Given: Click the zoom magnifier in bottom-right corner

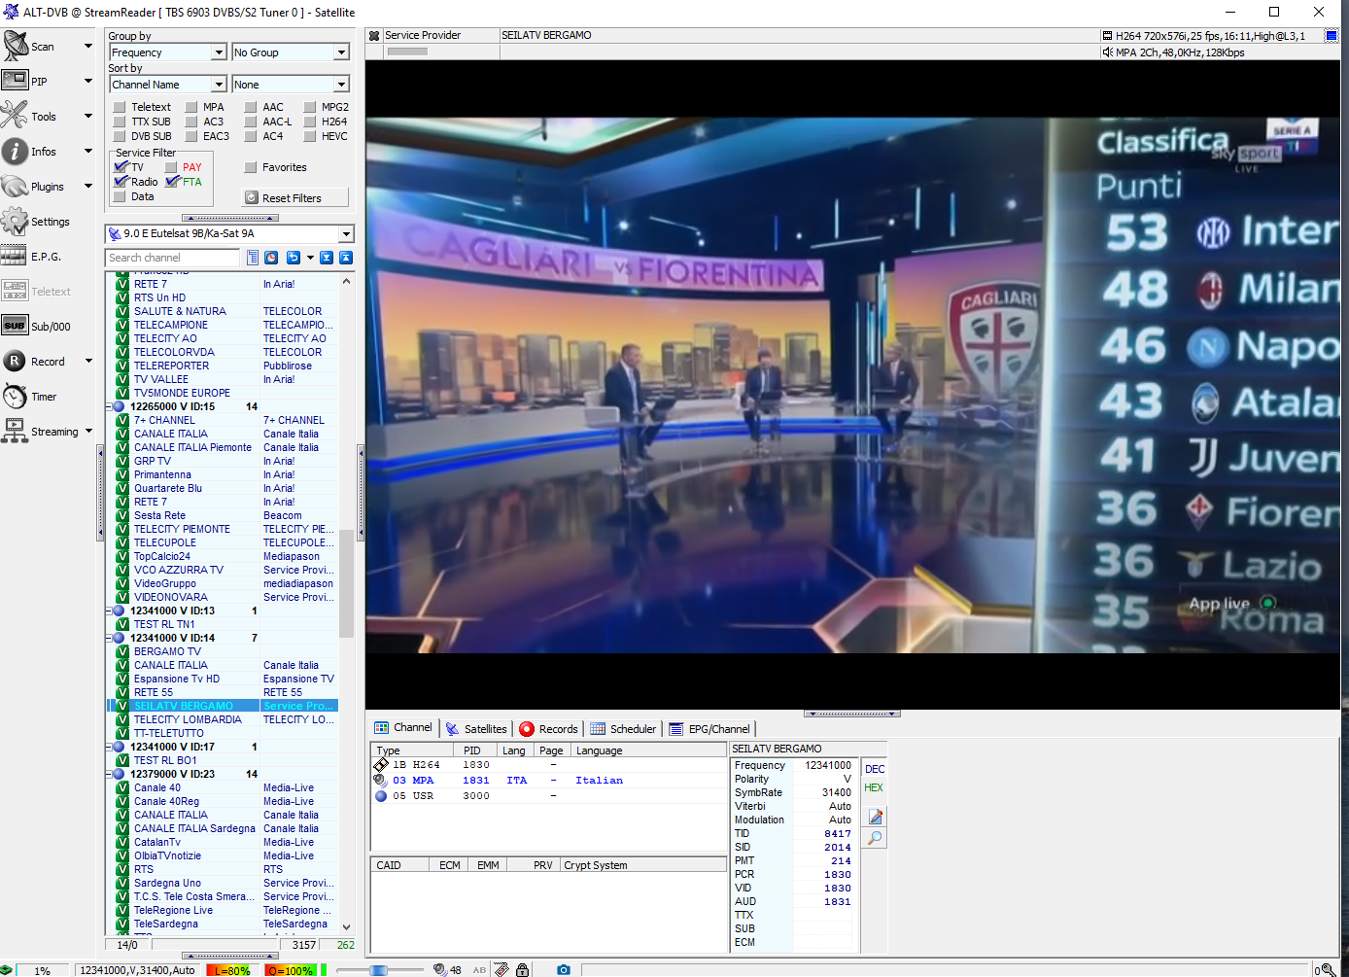Looking at the screenshot, I should [1328, 969].
